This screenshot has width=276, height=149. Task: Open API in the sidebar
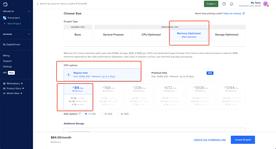coord(5,73)
